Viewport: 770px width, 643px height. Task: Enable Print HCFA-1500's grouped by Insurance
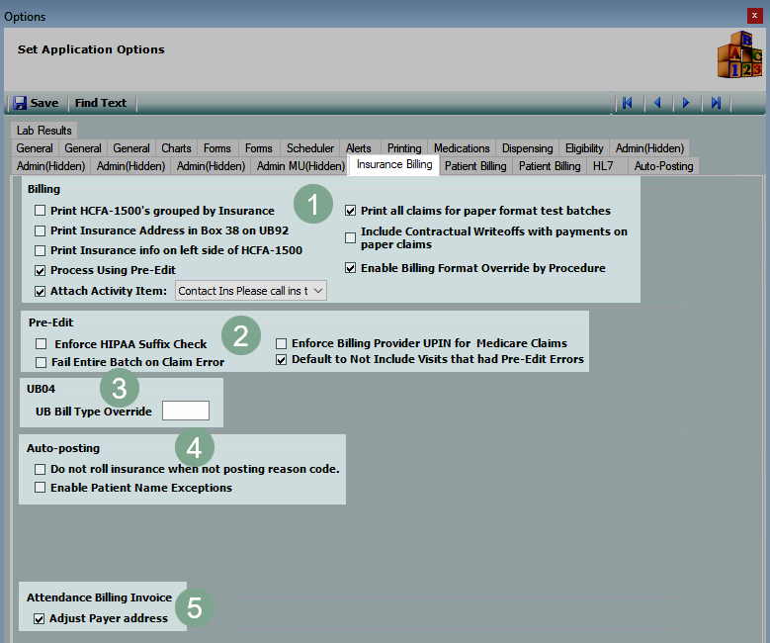[40, 211]
